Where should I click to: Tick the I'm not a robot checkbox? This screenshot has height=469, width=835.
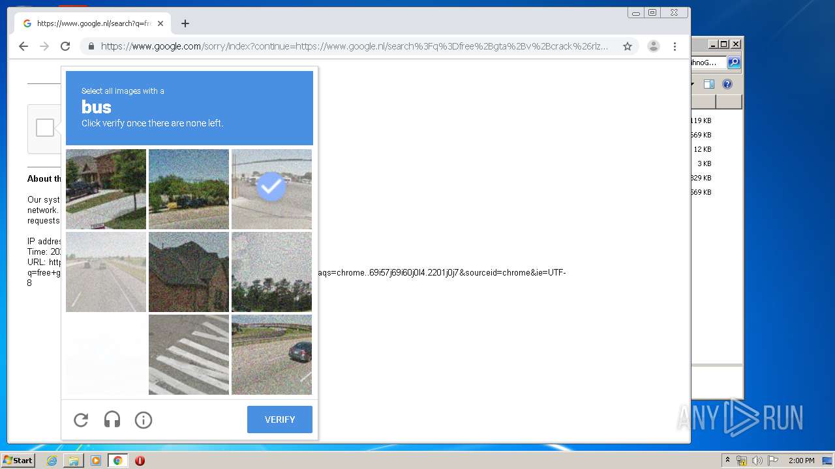[45, 128]
